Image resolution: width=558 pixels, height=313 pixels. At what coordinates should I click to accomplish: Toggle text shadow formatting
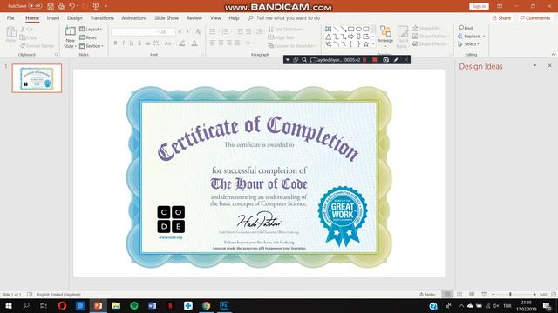pos(139,43)
